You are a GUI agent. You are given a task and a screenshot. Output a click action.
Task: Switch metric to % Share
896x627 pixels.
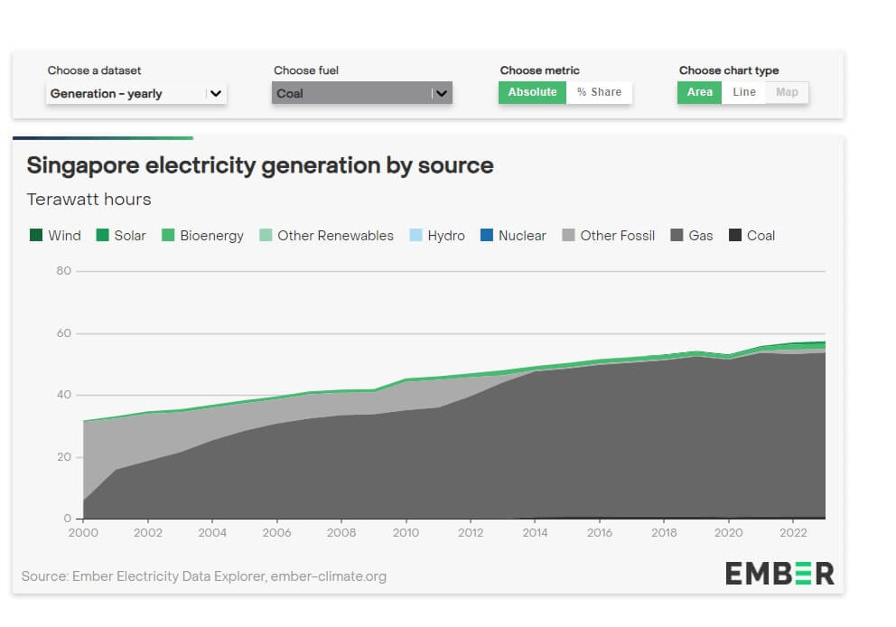click(x=599, y=92)
